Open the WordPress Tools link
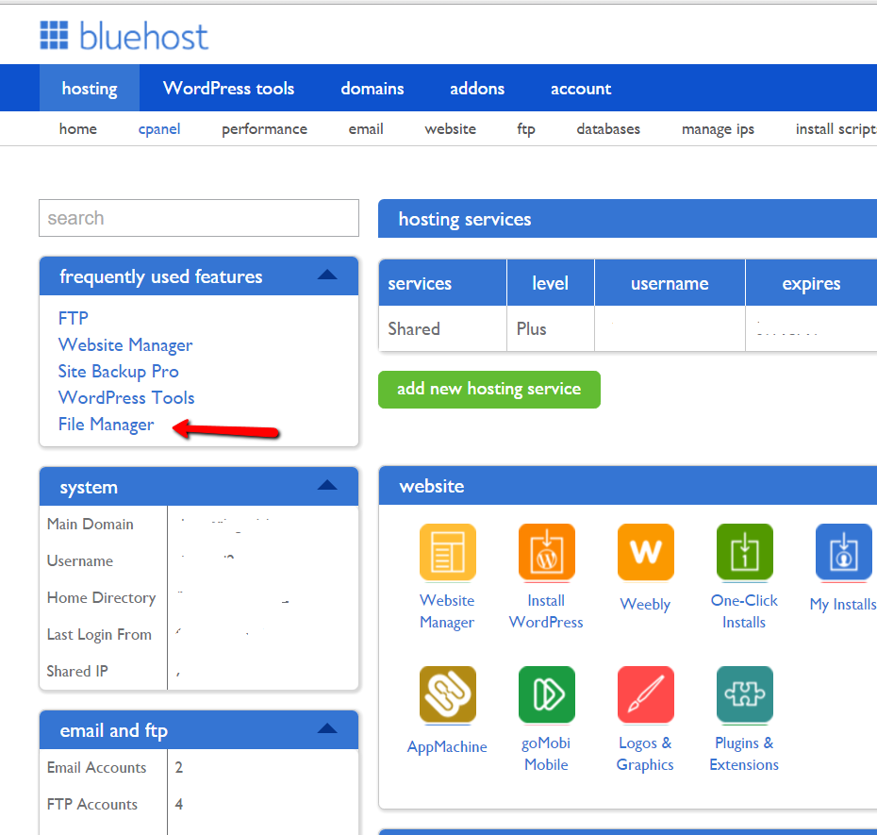This screenshot has height=835, width=877. [126, 397]
